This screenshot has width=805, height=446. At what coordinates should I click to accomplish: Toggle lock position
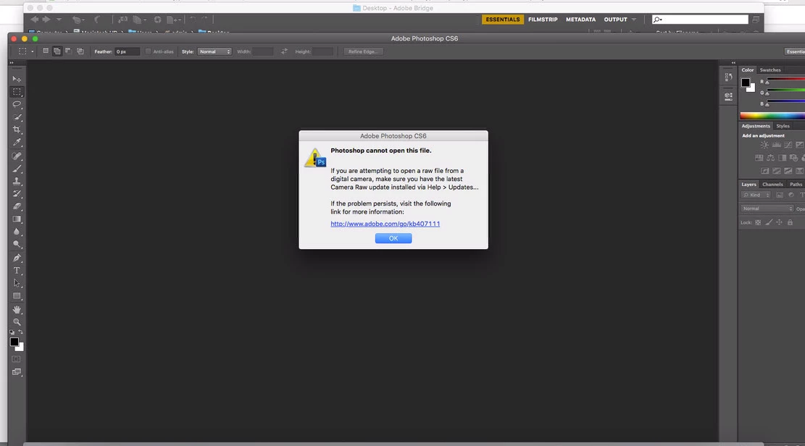[x=780, y=222]
